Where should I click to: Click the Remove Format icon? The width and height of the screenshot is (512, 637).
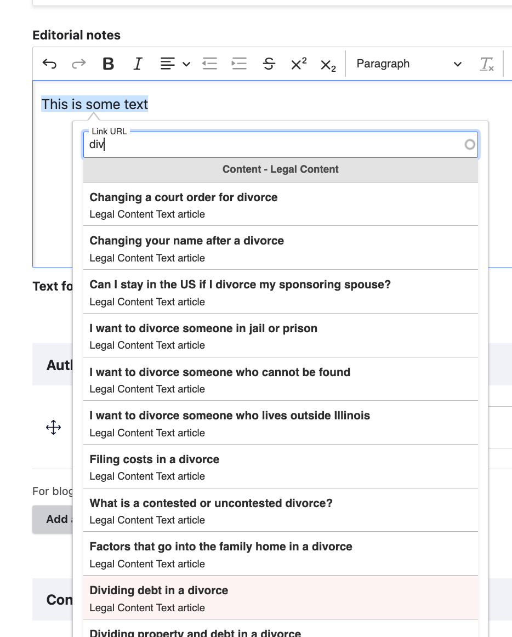coord(486,64)
